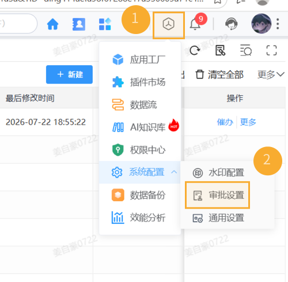
Task: Click the 最后修改时间 column header
Action: 30,98
